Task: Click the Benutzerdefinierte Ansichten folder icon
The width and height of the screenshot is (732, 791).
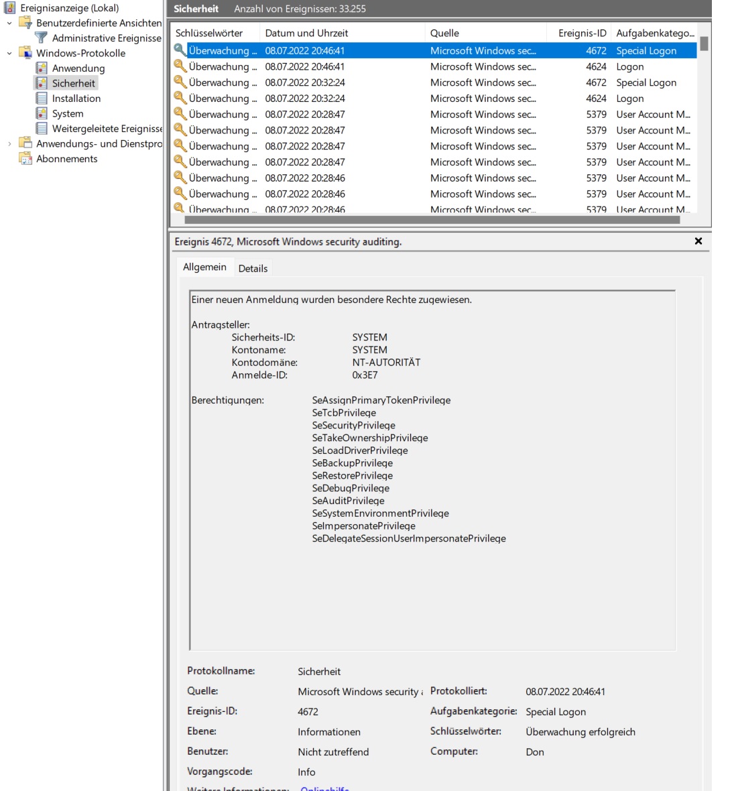Action: [x=25, y=23]
